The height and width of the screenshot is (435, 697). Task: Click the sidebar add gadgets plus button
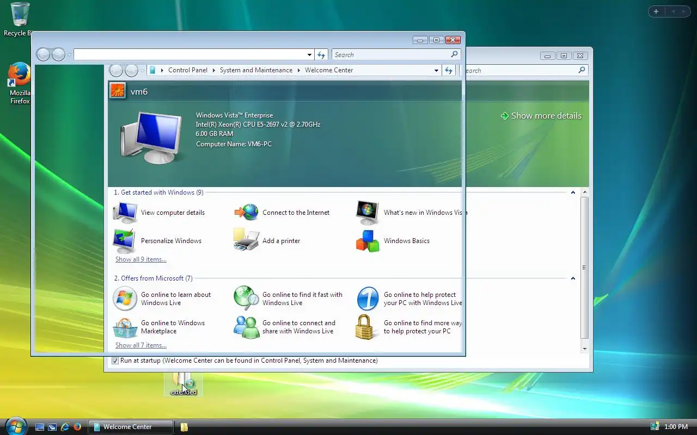tap(656, 11)
